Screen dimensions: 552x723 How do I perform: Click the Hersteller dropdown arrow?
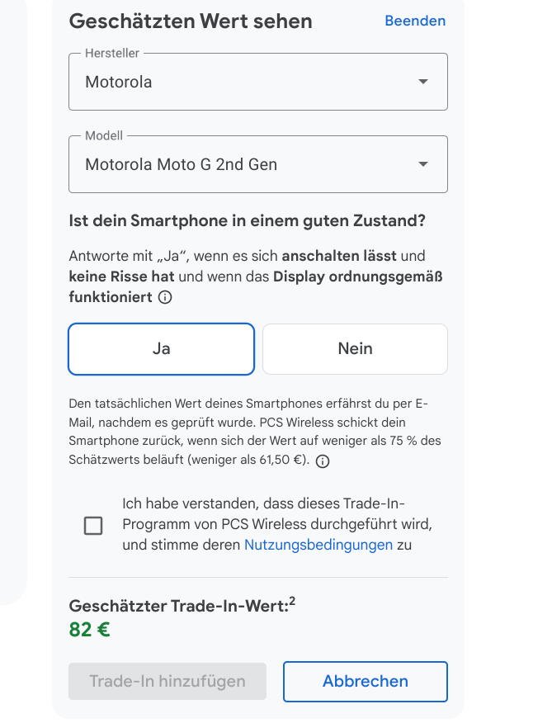(x=423, y=82)
